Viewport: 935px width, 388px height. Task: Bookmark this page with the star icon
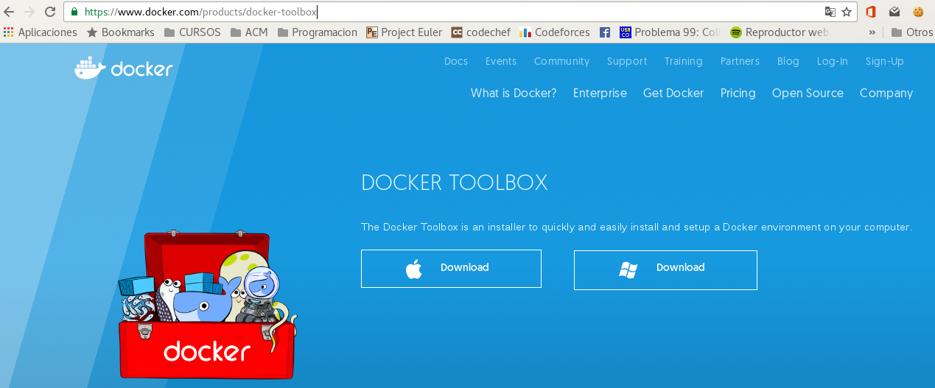coord(847,12)
